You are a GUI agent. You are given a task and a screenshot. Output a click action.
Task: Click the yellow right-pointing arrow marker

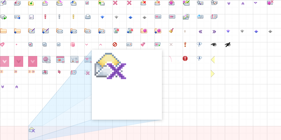(213, 73)
